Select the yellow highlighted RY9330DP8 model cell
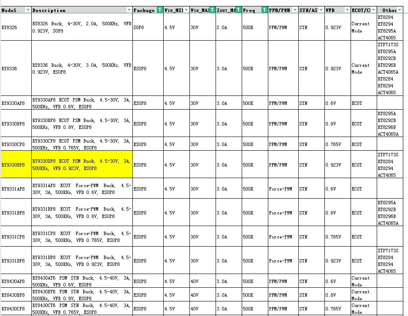Viewport: 408px width, 316px height. pos(16,165)
